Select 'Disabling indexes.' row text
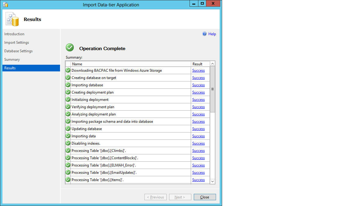351x206 pixels. pos(86,143)
